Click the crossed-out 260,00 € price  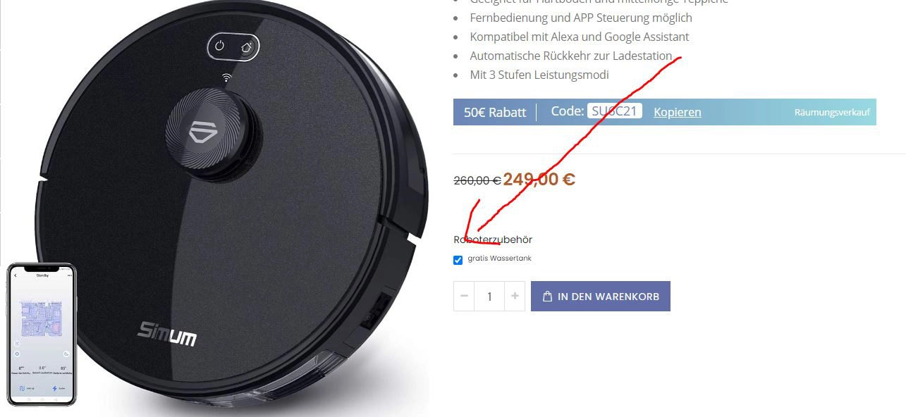[x=477, y=180]
